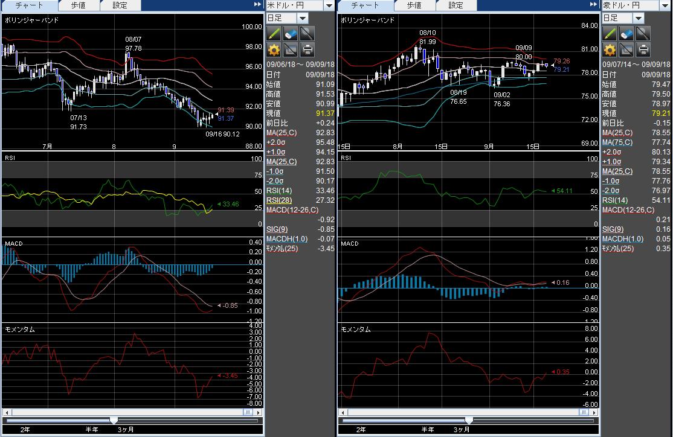This screenshot has width=673, height=437.
Task: Open the 米ドル・円 currency pair dropdown
Action: [329, 5]
